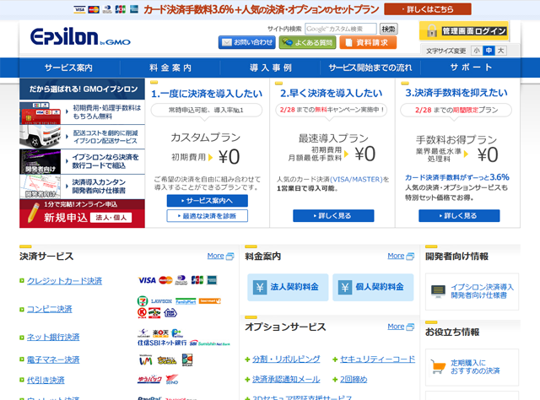Click the ゆうパック logo
540x400 pixels.
tap(149, 380)
